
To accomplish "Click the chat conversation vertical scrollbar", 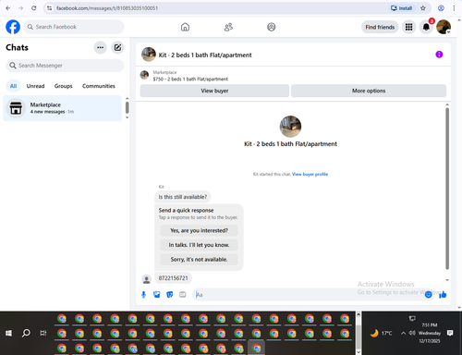I will click(x=447, y=188).
